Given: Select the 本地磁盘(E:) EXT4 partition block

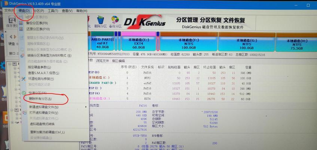Looking at the screenshot, I should 138,41.
